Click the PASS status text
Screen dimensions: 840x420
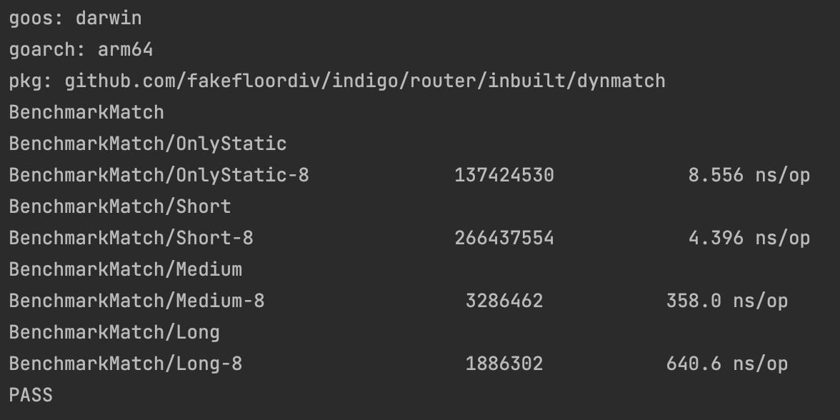coord(31,396)
